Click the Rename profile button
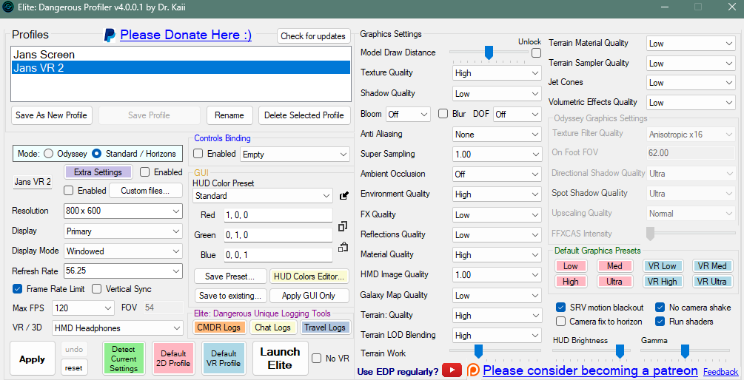Viewport: 744px width, 380px height. coord(229,115)
